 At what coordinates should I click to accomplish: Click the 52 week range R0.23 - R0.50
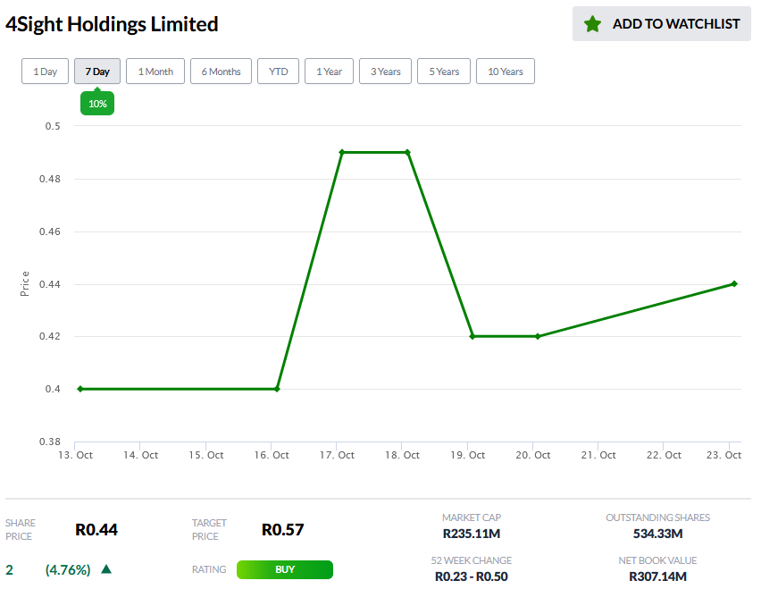click(x=472, y=576)
